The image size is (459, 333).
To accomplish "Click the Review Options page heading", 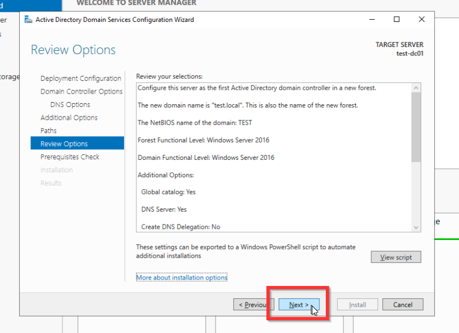I will [x=73, y=50].
